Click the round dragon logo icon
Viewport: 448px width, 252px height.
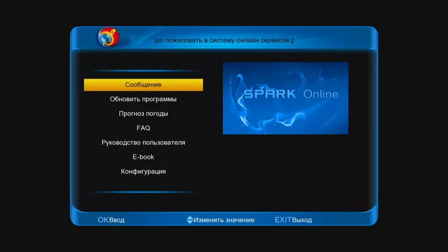click(108, 38)
